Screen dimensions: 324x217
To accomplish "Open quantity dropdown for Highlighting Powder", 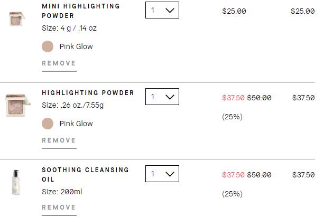I will click(162, 97).
